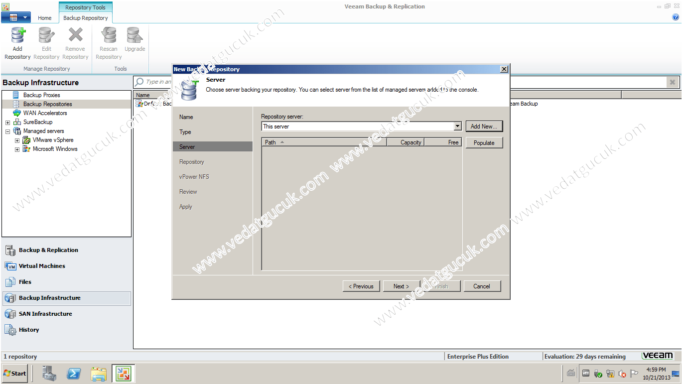
Task: Click the Previous button in wizard
Action: point(361,286)
